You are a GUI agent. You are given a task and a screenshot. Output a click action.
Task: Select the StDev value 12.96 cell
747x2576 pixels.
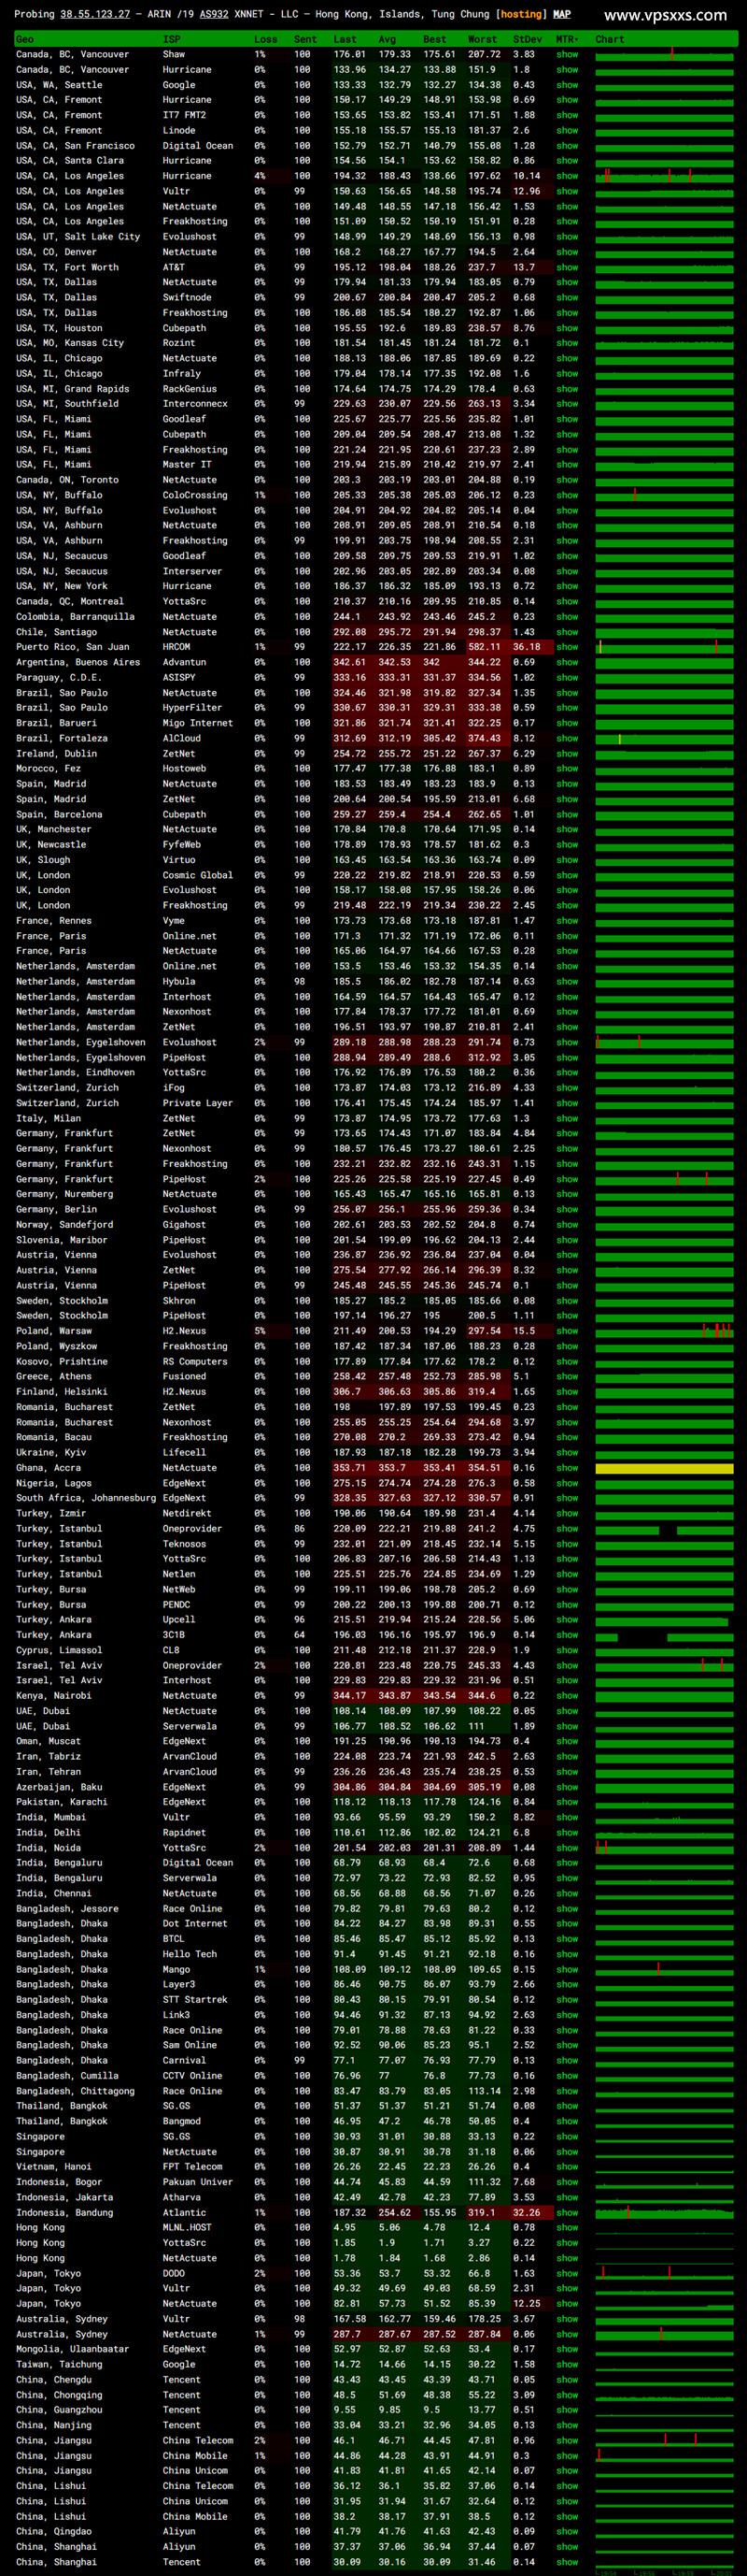tap(527, 191)
